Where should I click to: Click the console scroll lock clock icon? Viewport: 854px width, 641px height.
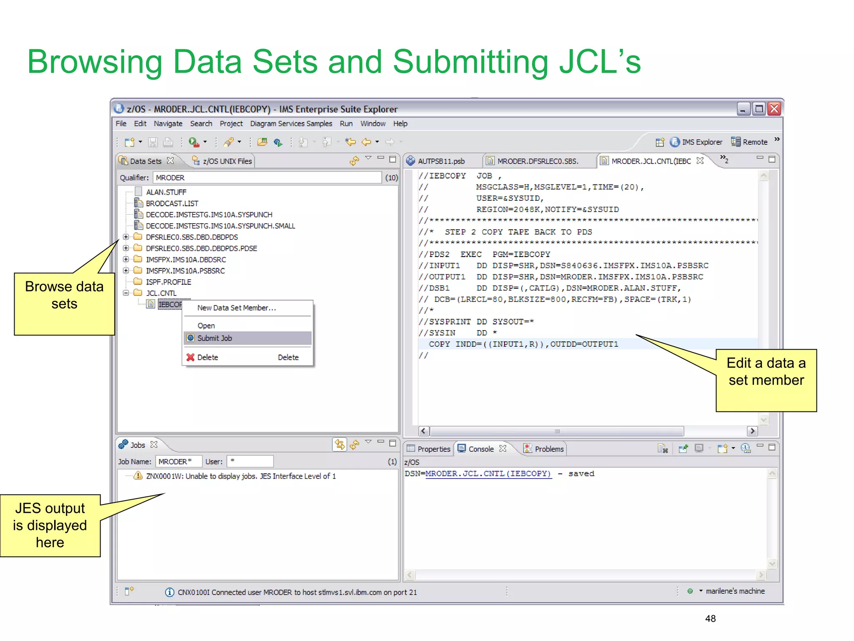click(x=746, y=449)
